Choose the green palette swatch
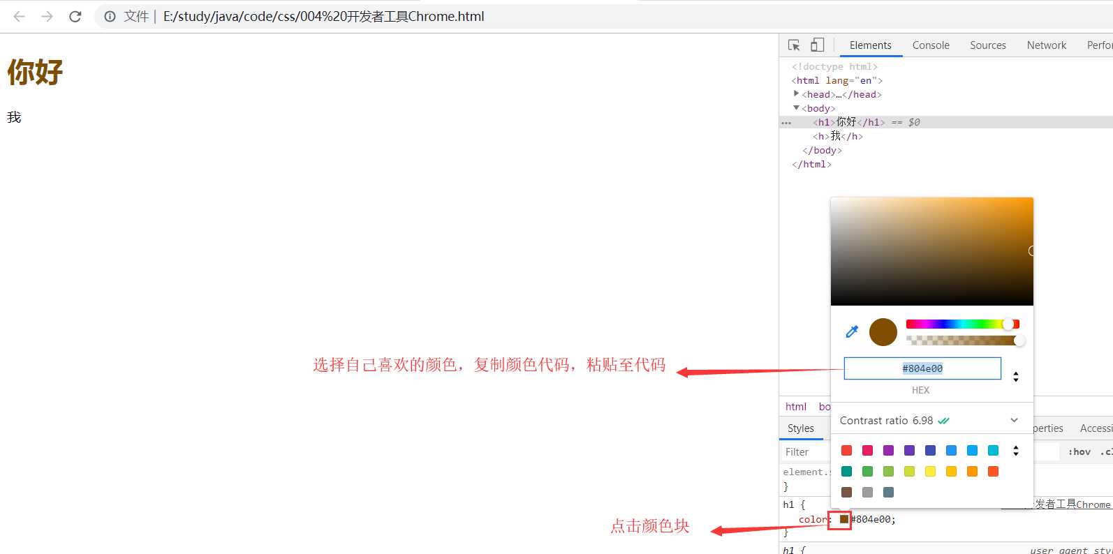1113x554 pixels. pyautogui.click(x=867, y=472)
